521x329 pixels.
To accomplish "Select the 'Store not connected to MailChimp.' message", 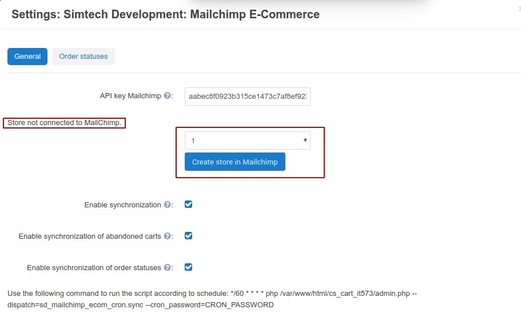I will coord(65,123).
